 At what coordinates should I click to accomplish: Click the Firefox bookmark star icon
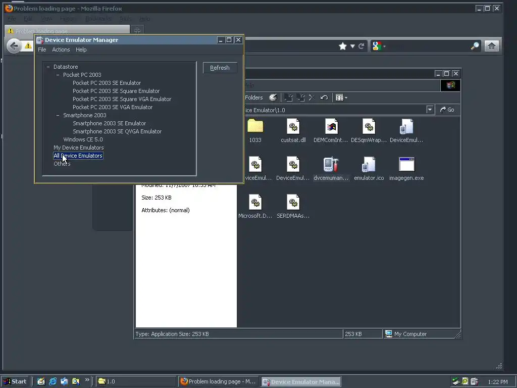click(x=343, y=46)
